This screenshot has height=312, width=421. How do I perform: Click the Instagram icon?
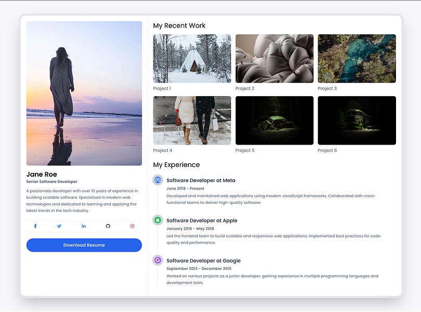(132, 226)
